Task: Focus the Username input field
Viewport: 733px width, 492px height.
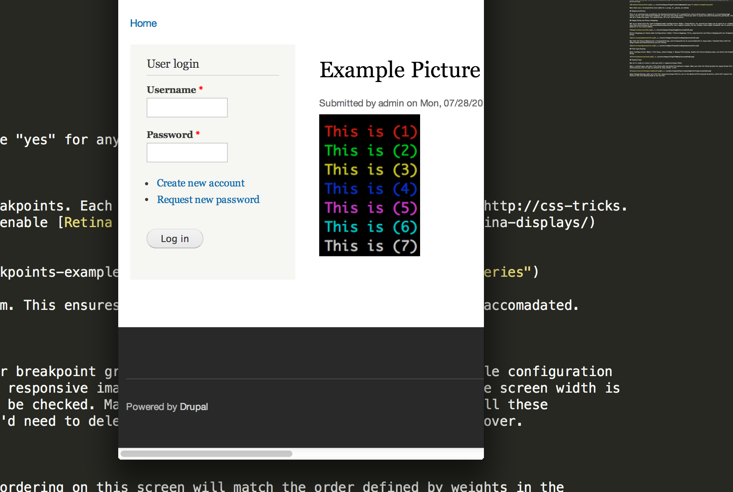Action: [x=187, y=108]
